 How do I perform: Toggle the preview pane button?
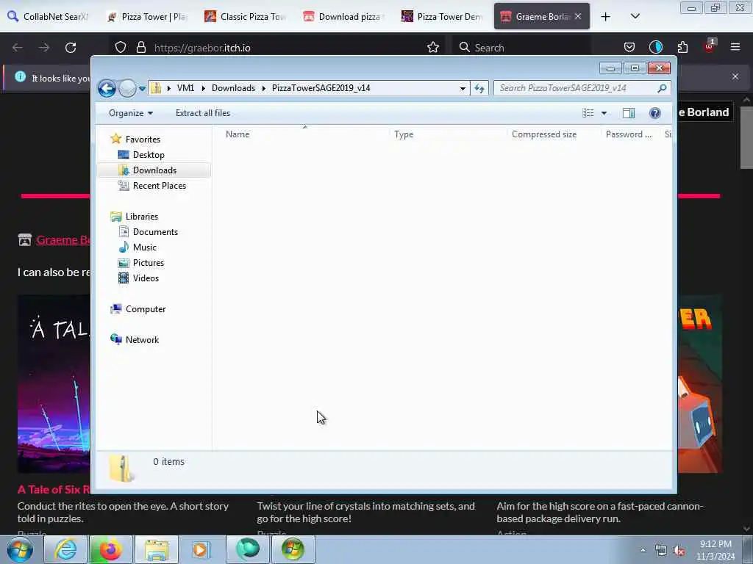pyautogui.click(x=629, y=113)
